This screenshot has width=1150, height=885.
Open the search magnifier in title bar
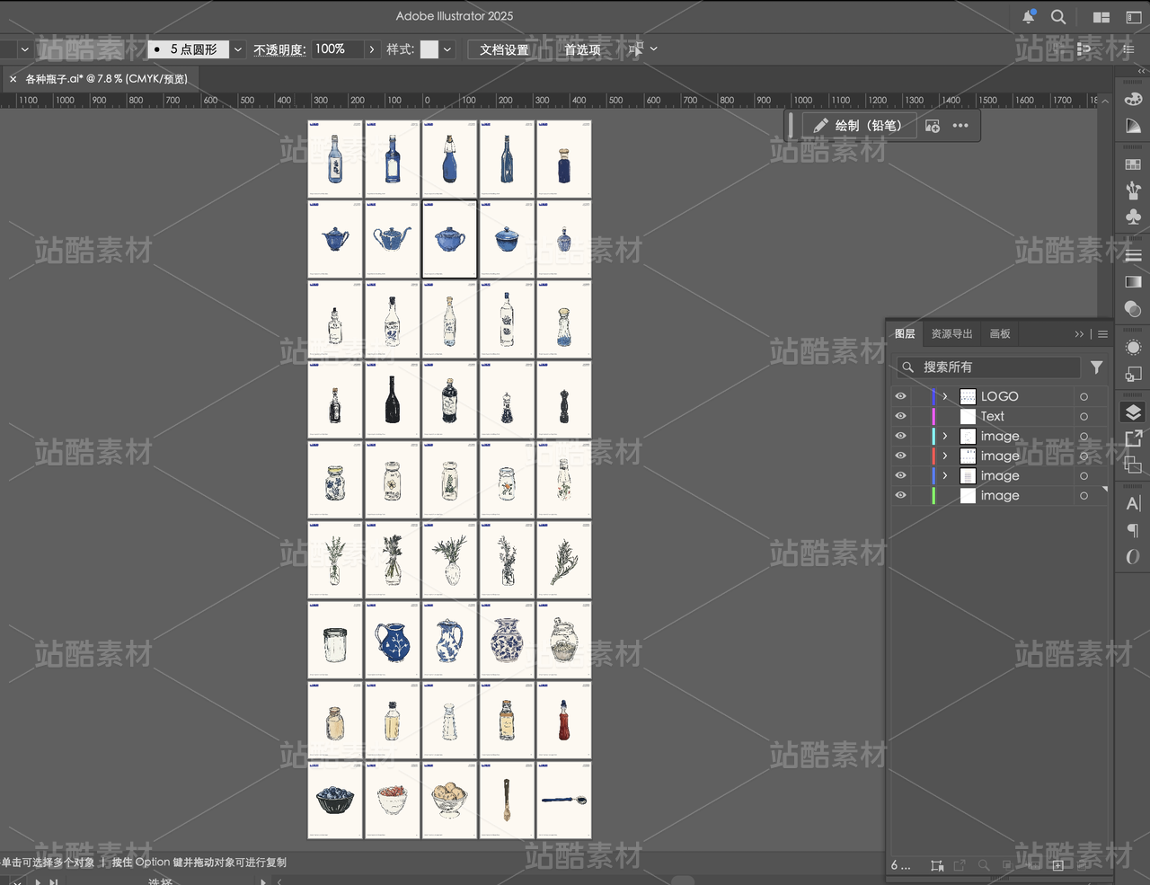(x=1058, y=17)
